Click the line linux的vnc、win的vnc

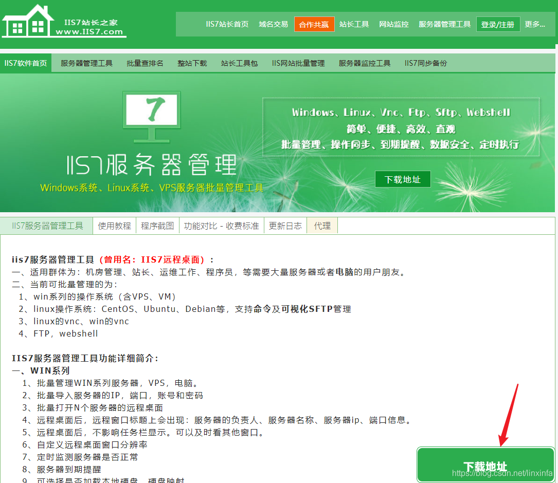pyautogui.click(x=74, y=321)
